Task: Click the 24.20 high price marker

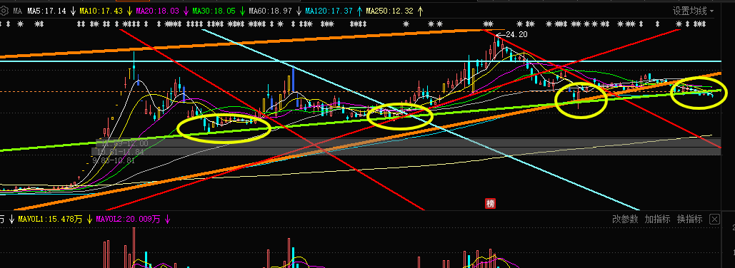Action: click(516, 34)
